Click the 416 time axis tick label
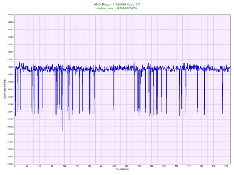 (x=176, y=166)
